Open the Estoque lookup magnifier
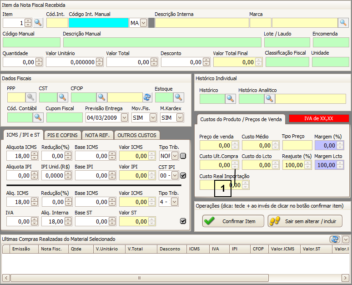The width and height of the screenshot is (352, 285). tap(178, 97)
